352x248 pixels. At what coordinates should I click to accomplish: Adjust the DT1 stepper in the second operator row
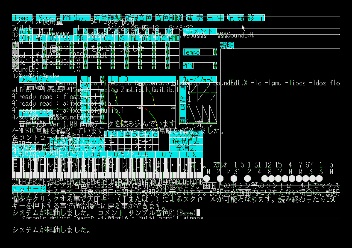[x=153, y=51]
